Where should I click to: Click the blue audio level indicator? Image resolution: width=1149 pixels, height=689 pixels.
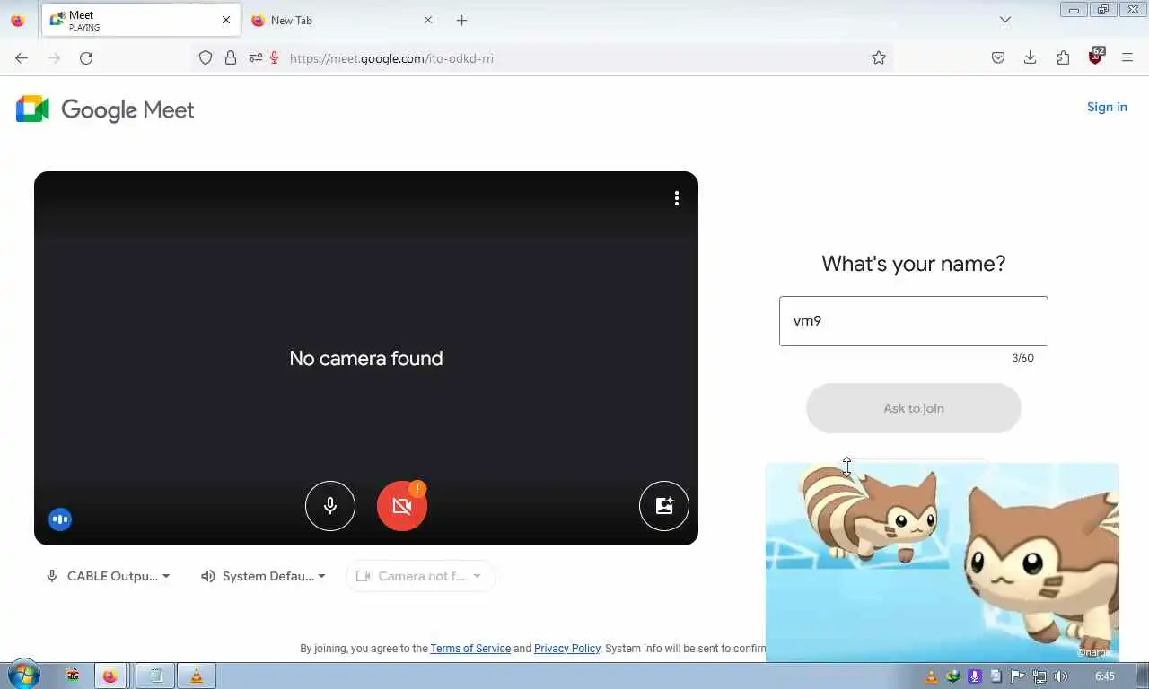point(60,519)
